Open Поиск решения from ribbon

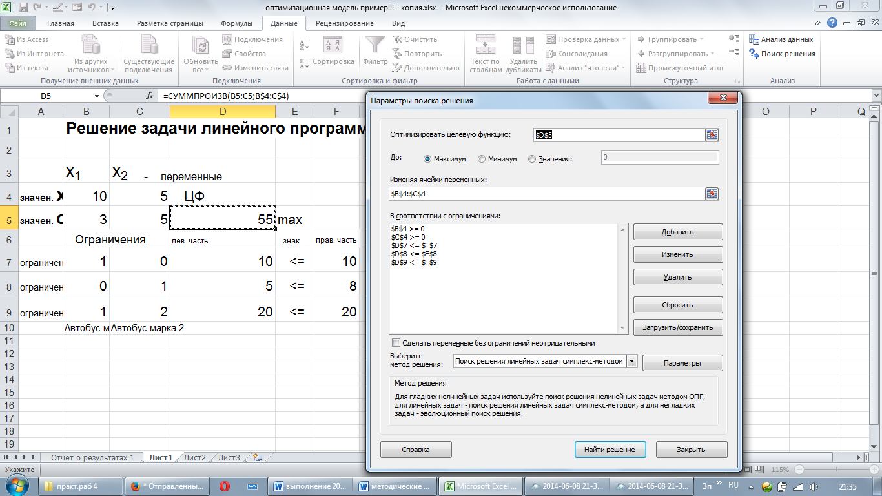tap(782, 54)
